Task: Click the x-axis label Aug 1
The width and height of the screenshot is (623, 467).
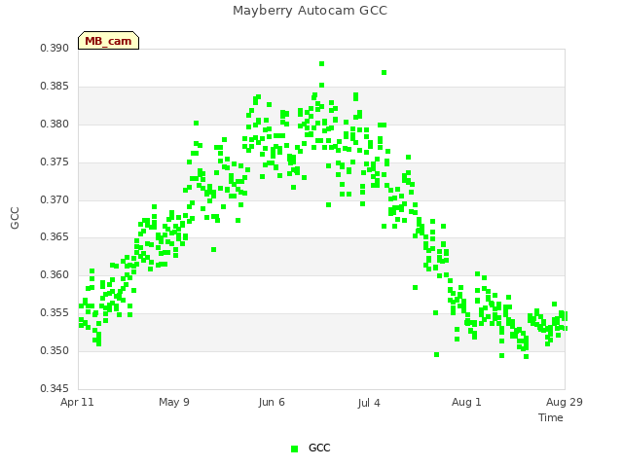Action: 466,402
